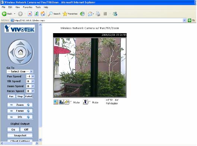Screen dimensions: 197x146
Task: Tilt the camera up with arrow
Action: pos(20,43)
